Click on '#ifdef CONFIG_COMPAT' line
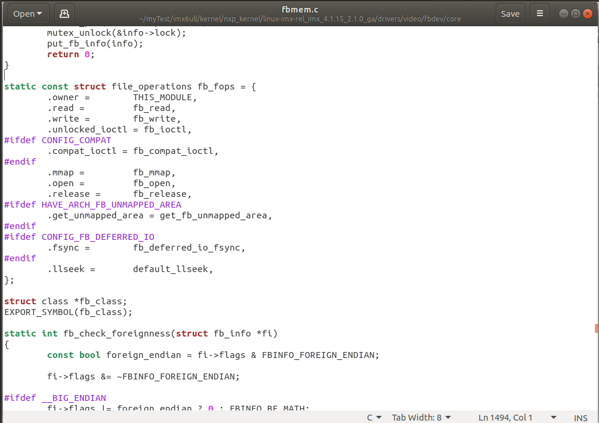 point(58,140)
